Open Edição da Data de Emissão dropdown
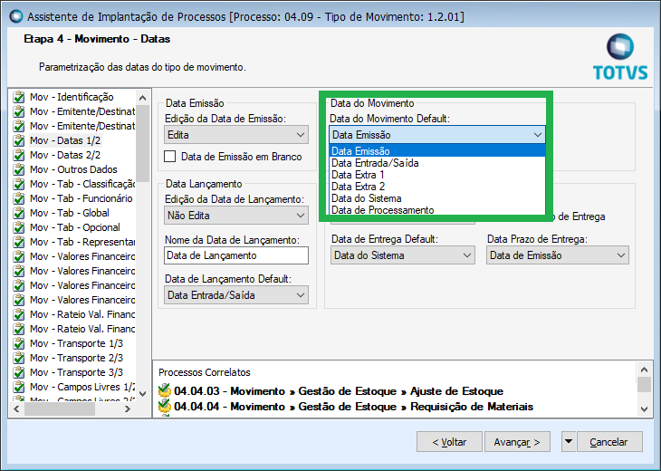 (236, 135)
